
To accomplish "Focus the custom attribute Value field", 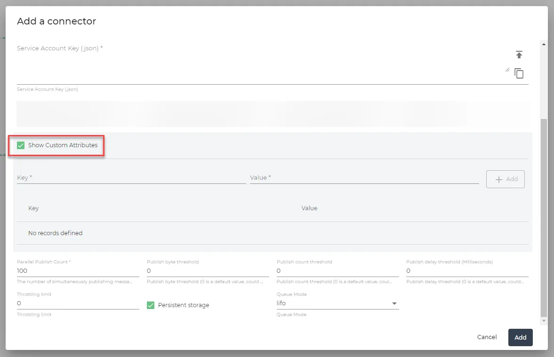I will (x=364, y=178).
